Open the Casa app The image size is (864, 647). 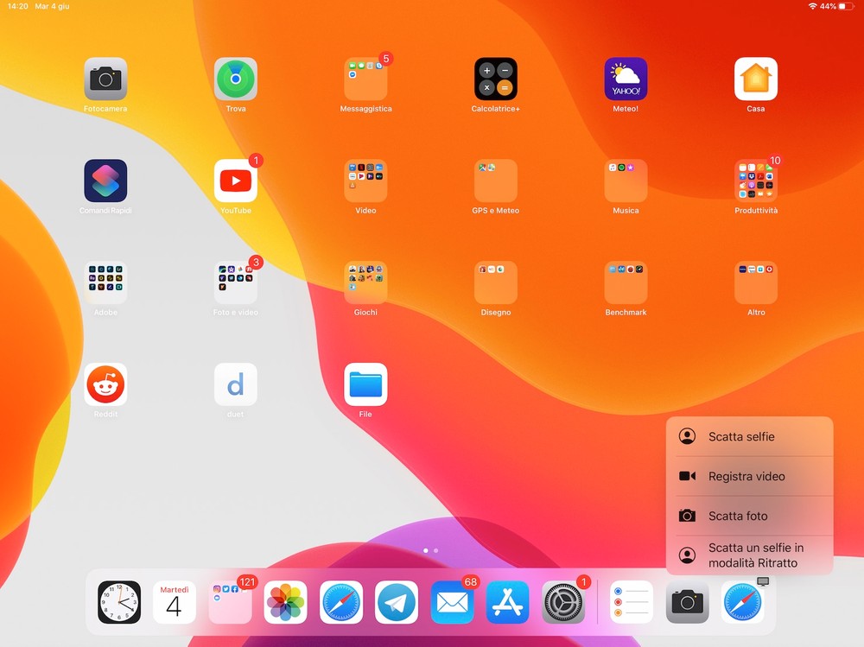[x=755, y=79]
